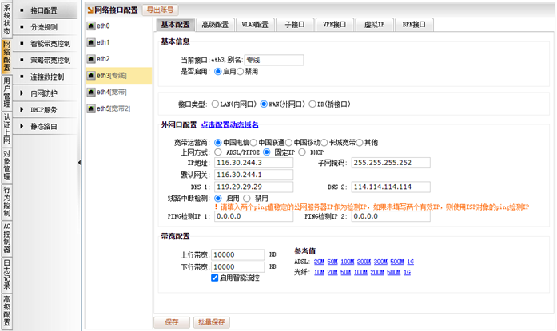Select DHCP as the 上网方式
557x331 pixels.
pyautogui.click(x=304, y=152)
